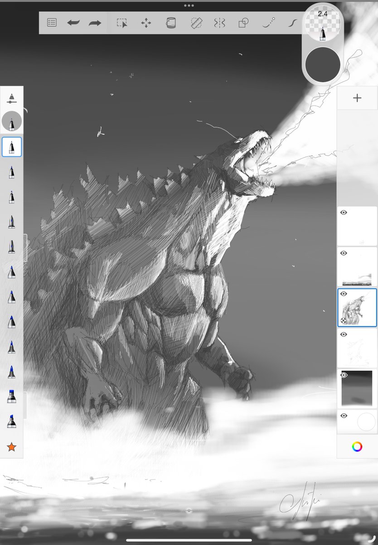Toggle visibility of the background color layer
The width and height of the screenshot is (378, 545).
(344, 416)
